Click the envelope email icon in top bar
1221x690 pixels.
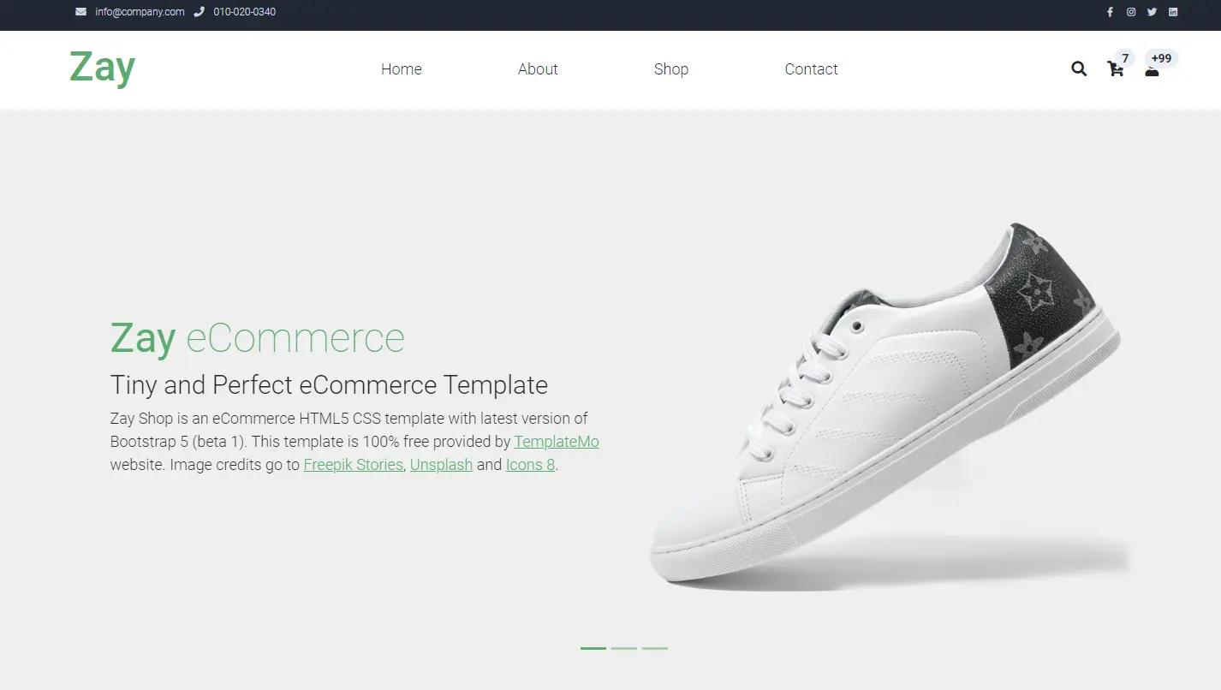[80, 12]
